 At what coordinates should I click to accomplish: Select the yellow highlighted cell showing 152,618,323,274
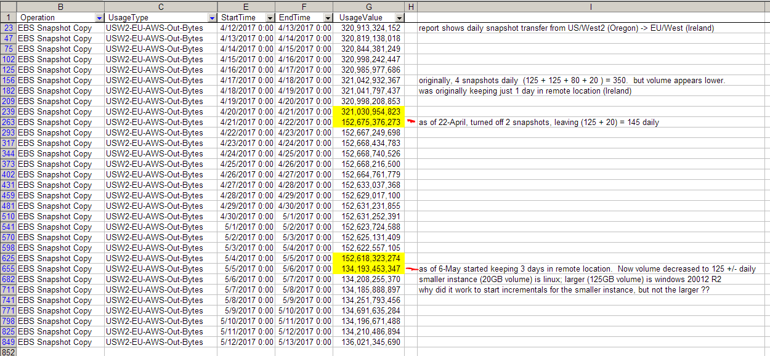click(x=369, y=258)
